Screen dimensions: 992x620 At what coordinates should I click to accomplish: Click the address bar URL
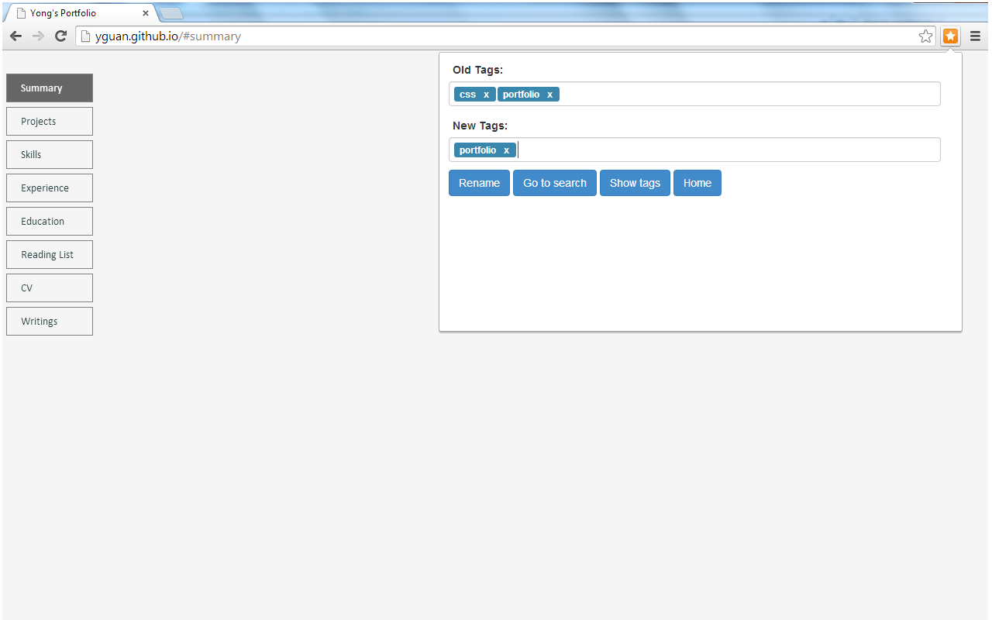168,36
